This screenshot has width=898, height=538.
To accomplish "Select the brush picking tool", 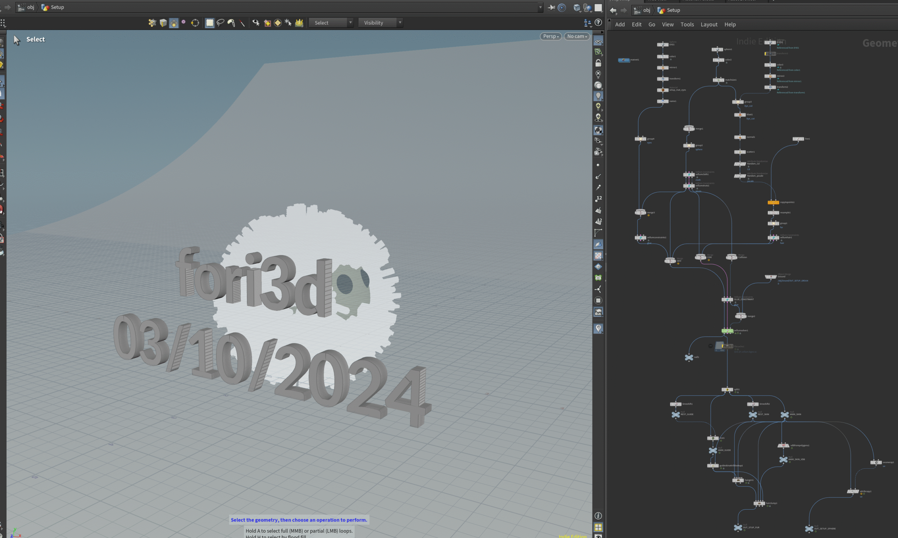I will (231, 23).
